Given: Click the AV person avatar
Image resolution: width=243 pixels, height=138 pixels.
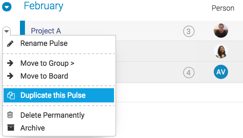Looking at the screenshot, I should pyautogui.click(x=221, y=72).
